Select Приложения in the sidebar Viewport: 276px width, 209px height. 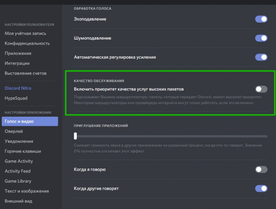(18, 53)
